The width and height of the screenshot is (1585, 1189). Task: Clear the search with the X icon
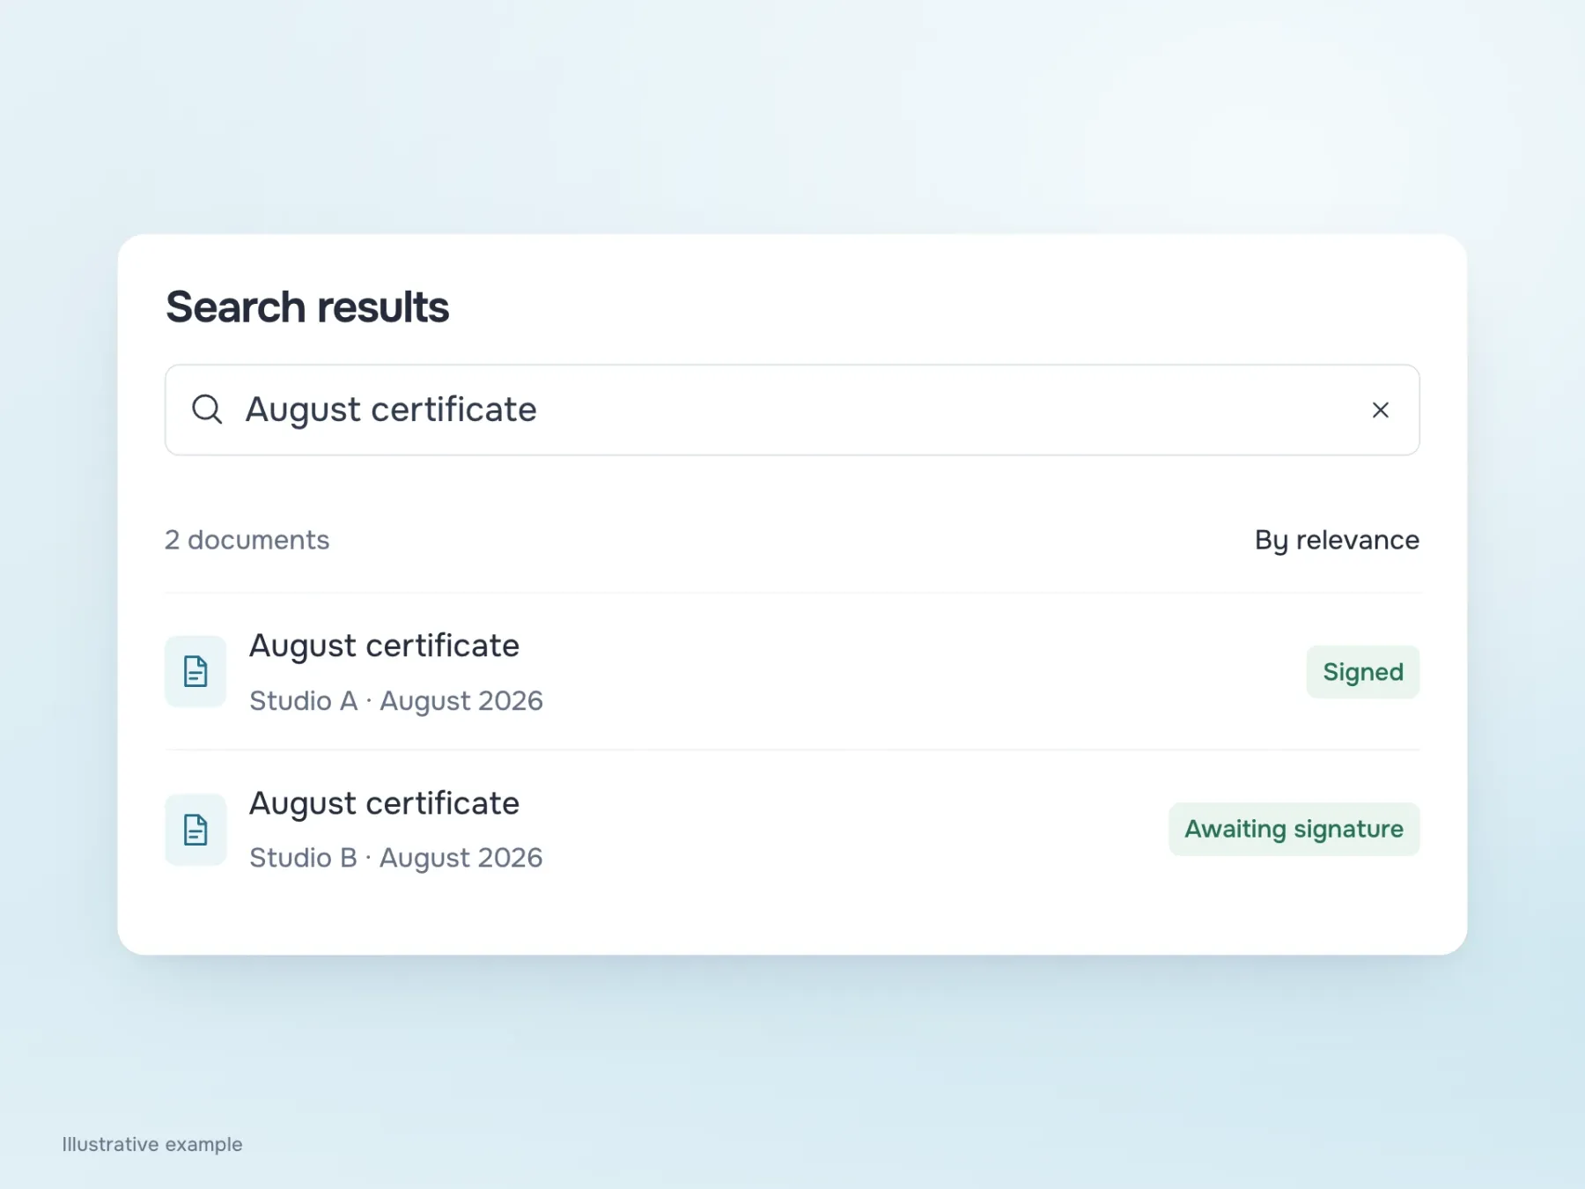click(x=1380, y=410)
